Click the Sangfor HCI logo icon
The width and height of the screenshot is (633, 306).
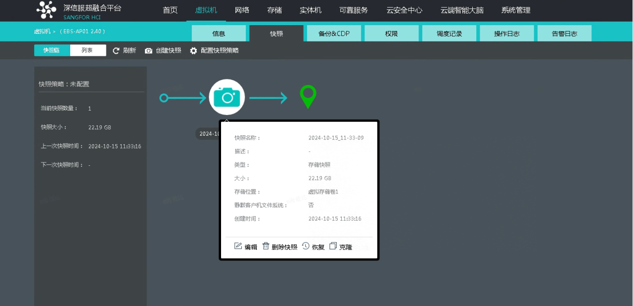pyautogui.click(x=46, y=10)
